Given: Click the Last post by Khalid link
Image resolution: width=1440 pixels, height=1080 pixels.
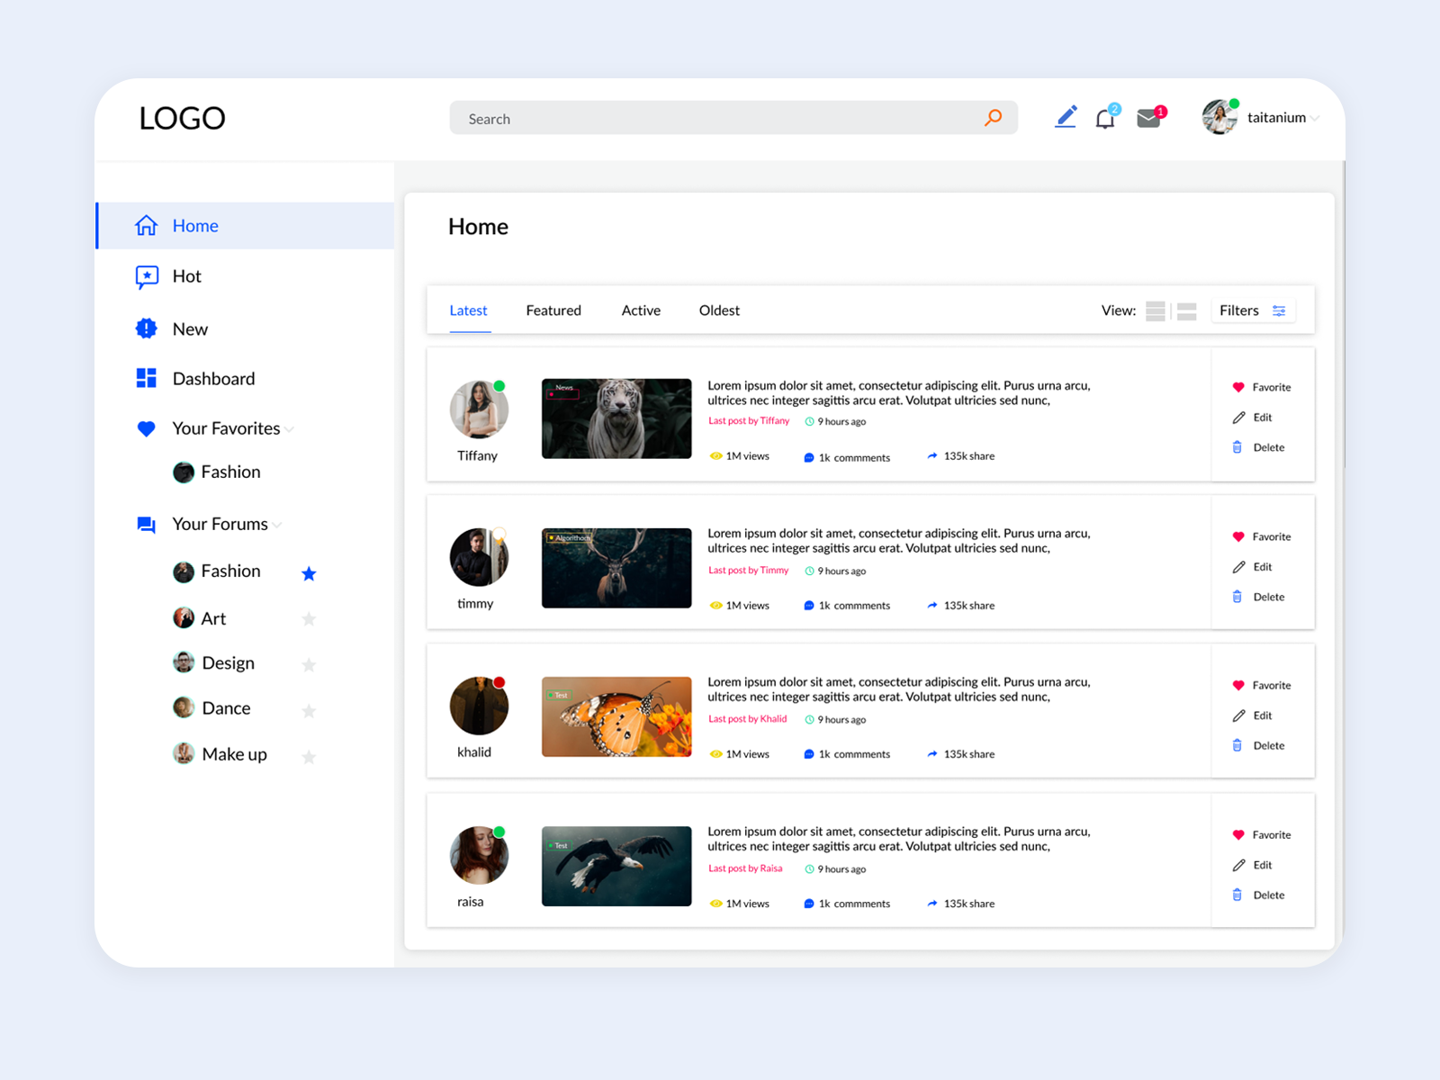Looking at the screenshot, I should 748,719.
